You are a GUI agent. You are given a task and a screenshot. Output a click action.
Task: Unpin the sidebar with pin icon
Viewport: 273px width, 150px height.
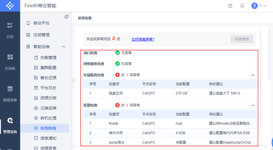(67, 17)
